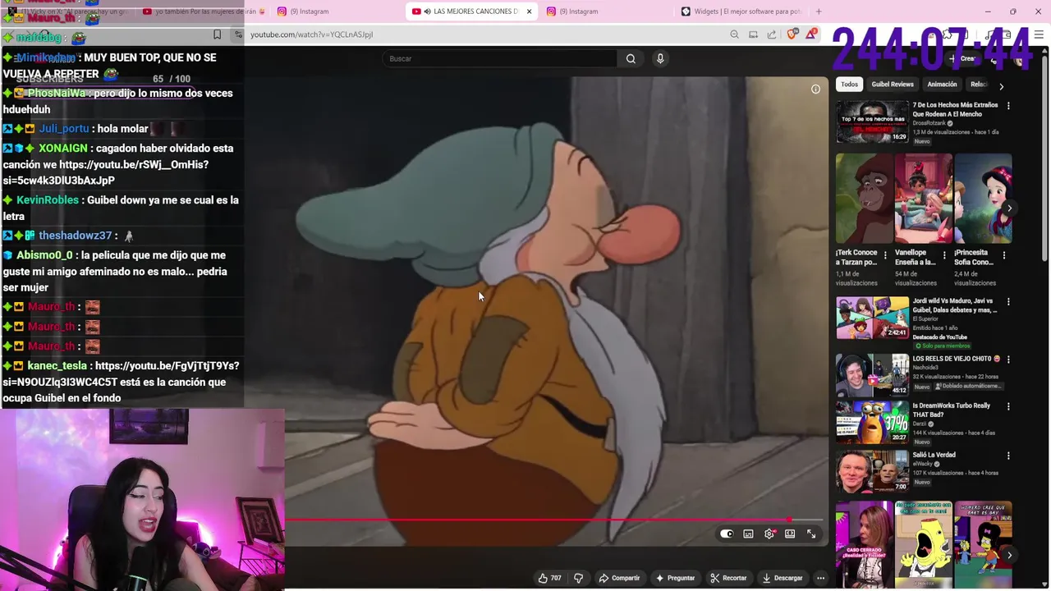Click the Descargar download button
Viewport: 1051px width, 591px height.
coord(782,578)
